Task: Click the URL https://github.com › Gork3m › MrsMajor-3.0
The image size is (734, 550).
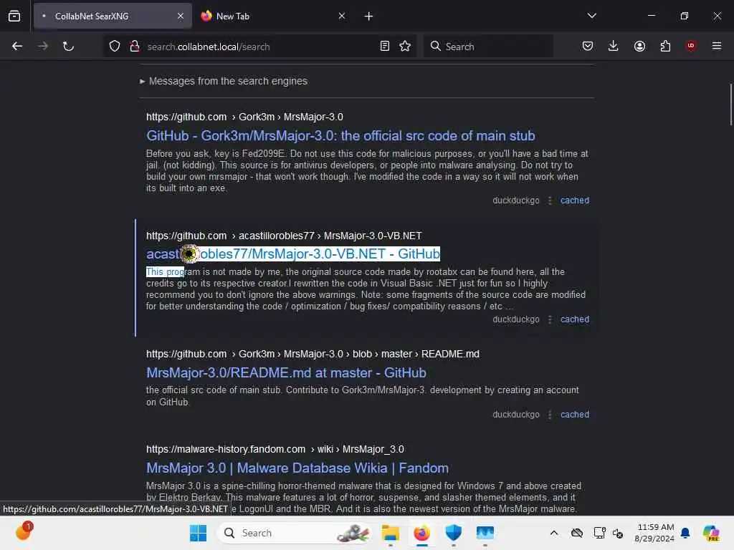Action: (x=244, y=117)
